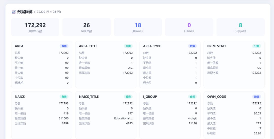Click the 数值 tag on AREA card
The image size is (274, 139).
[x=64, y=46]
